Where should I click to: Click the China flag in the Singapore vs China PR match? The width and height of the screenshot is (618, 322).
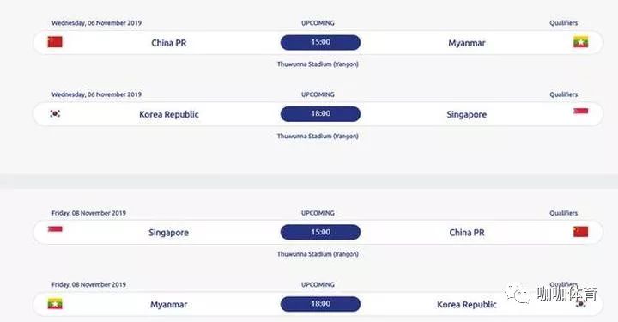coord(580,232)
